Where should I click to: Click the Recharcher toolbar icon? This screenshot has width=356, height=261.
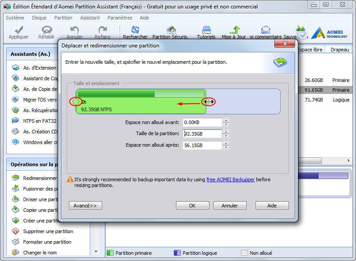135,29
